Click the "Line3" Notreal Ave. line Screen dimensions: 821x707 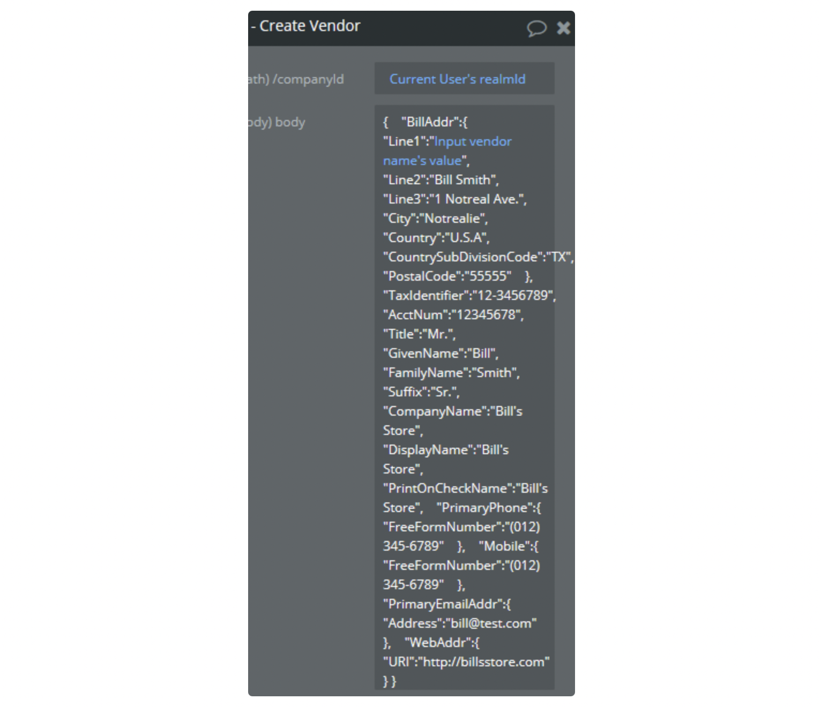pyautogui.click(x=454, y=199)
